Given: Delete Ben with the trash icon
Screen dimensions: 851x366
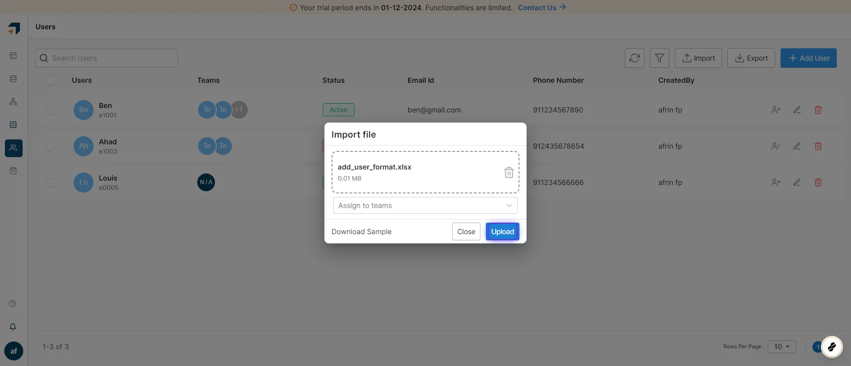Looking at the screenshot, I should coord(818,110).
